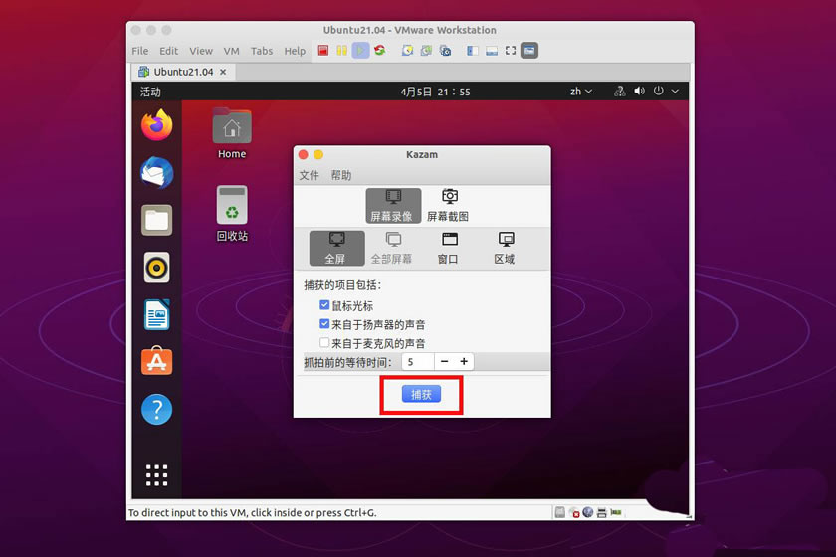Click the network adapter globe icon in status bar

click(x=588, y=512)
